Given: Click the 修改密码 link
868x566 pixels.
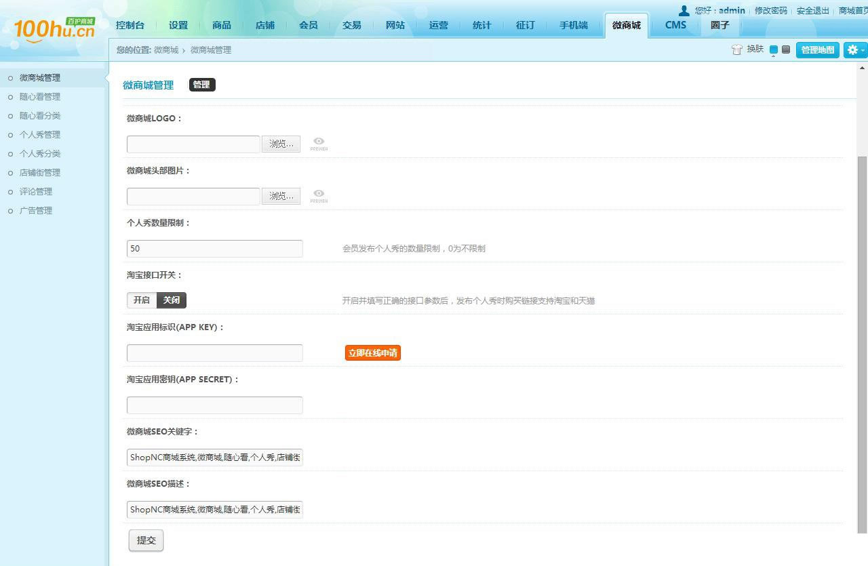Looking at the screenshot, I should coord(770,10).
